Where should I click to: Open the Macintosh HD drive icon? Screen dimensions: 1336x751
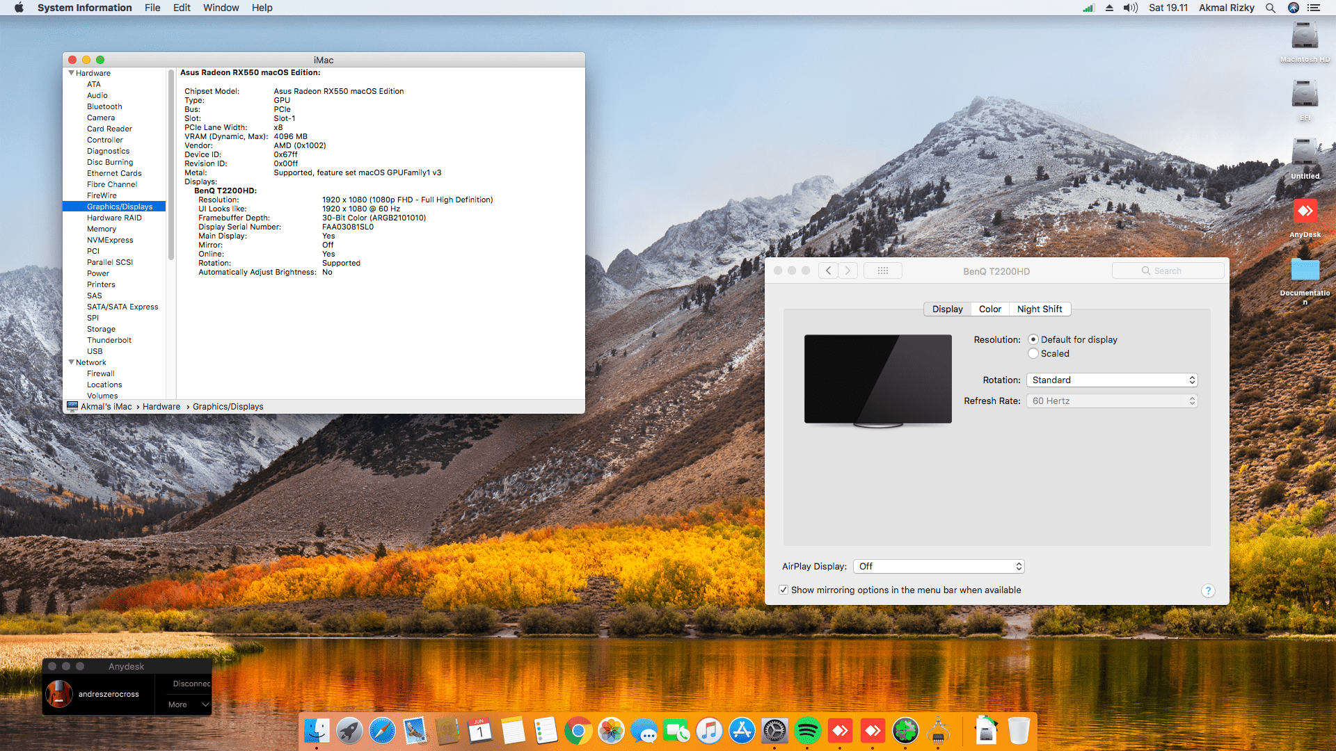tap(1305, 36)
